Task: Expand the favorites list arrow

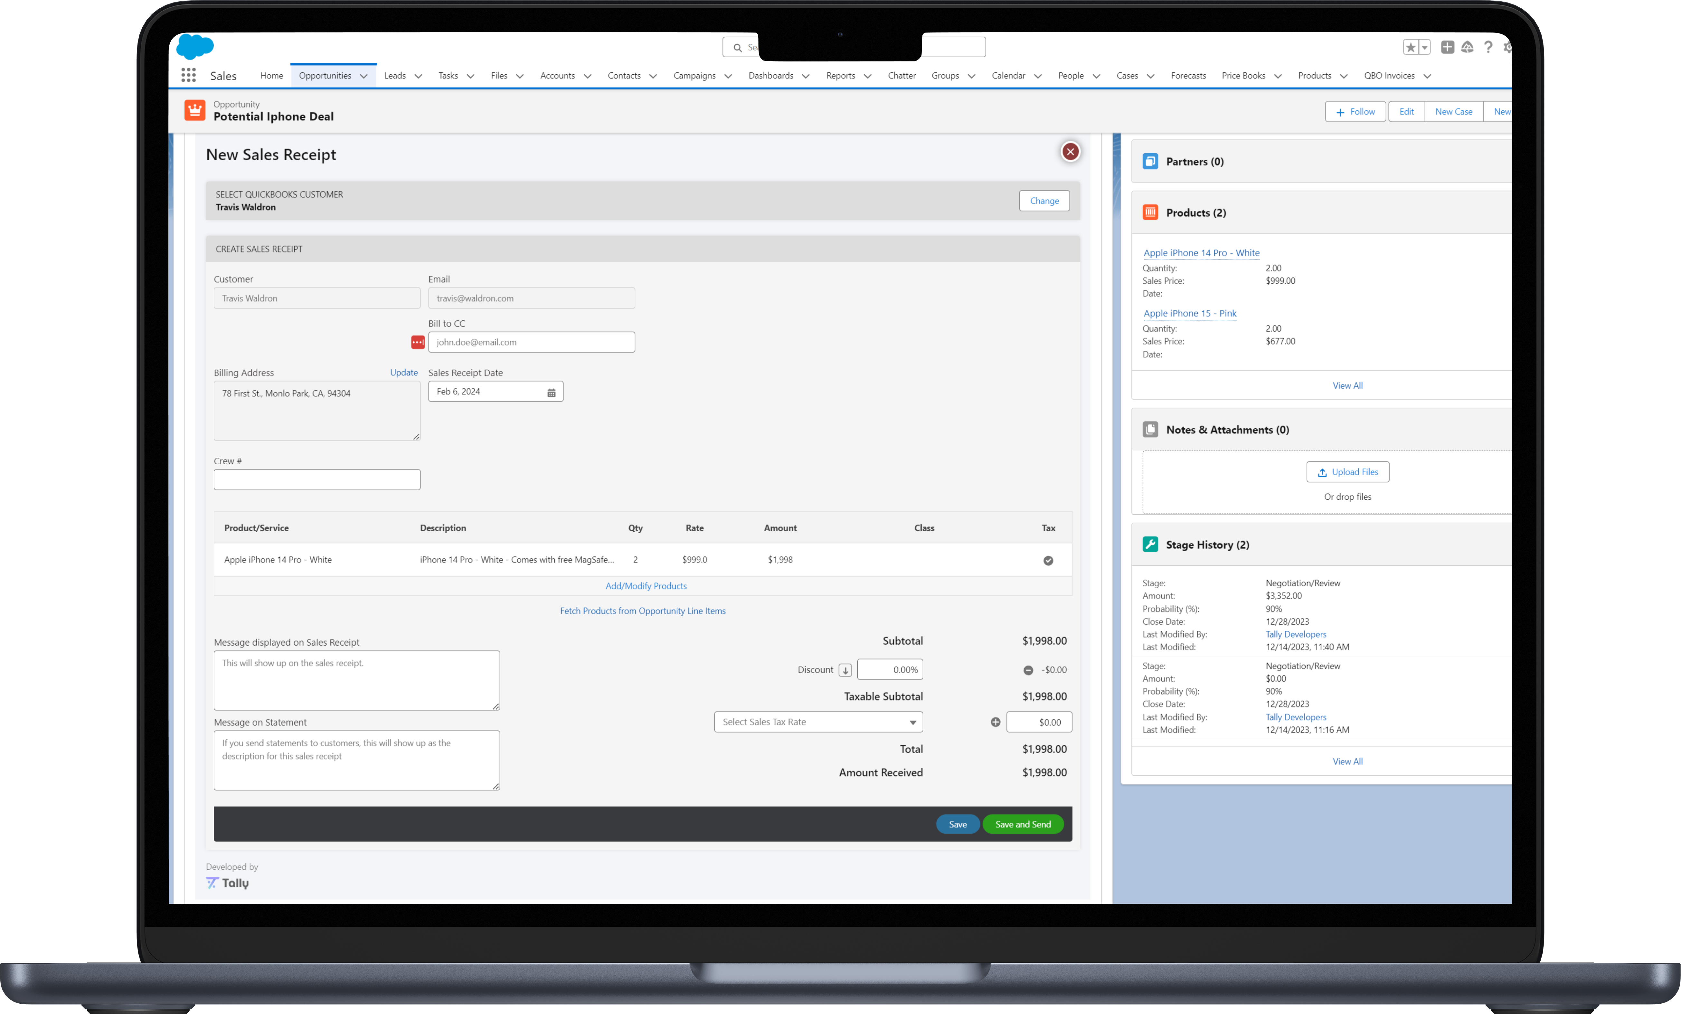Action: coord(1424,47)
